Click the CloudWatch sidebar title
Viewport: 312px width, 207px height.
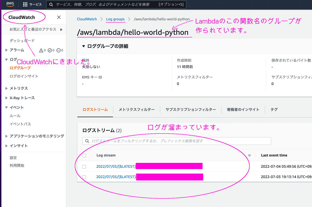22,17
